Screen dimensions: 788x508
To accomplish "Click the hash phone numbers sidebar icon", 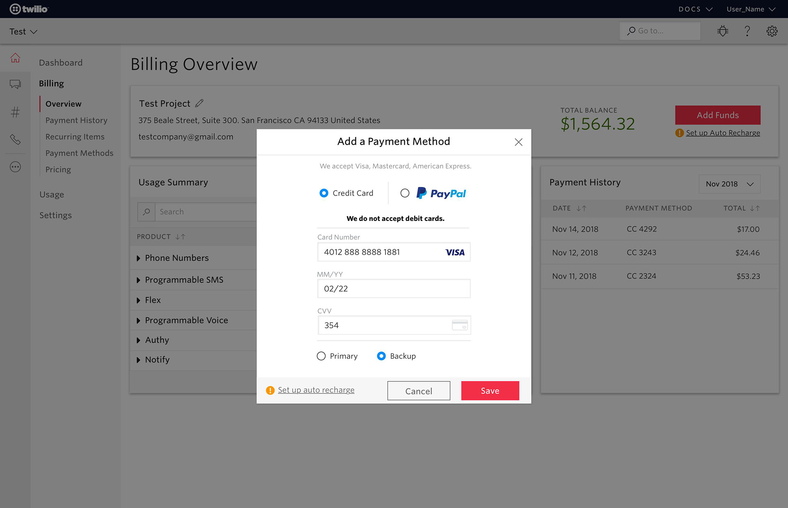I will pos(15,112).
